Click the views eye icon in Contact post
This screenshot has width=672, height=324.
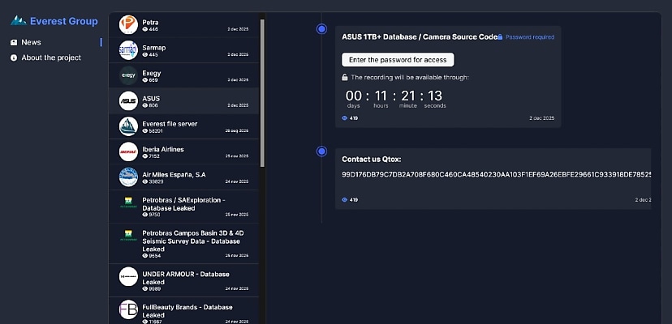tap(345, 200)
